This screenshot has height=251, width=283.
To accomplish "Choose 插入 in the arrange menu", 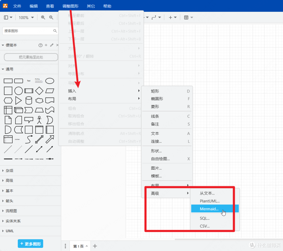I will (101, 91).
